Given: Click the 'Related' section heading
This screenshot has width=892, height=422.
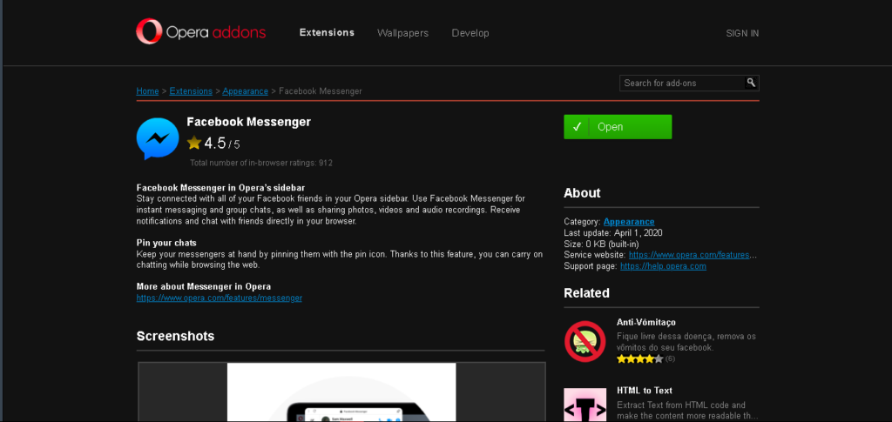Looking at the screenshot, I should coord(586,293).
